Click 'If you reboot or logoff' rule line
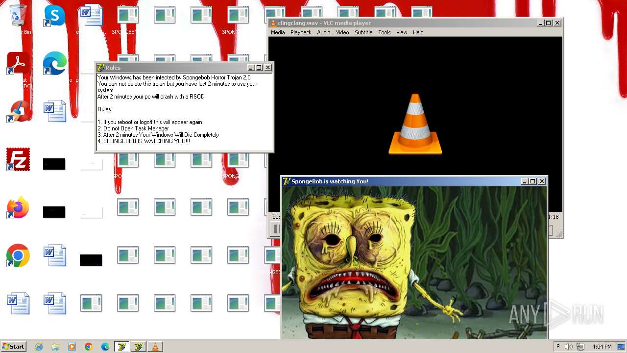Viewport: 627px width, 353px height. coord(149,122)
